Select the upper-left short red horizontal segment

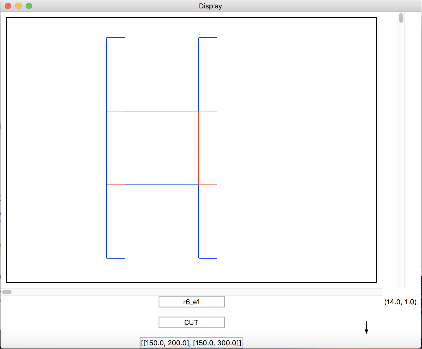(116, 111)
